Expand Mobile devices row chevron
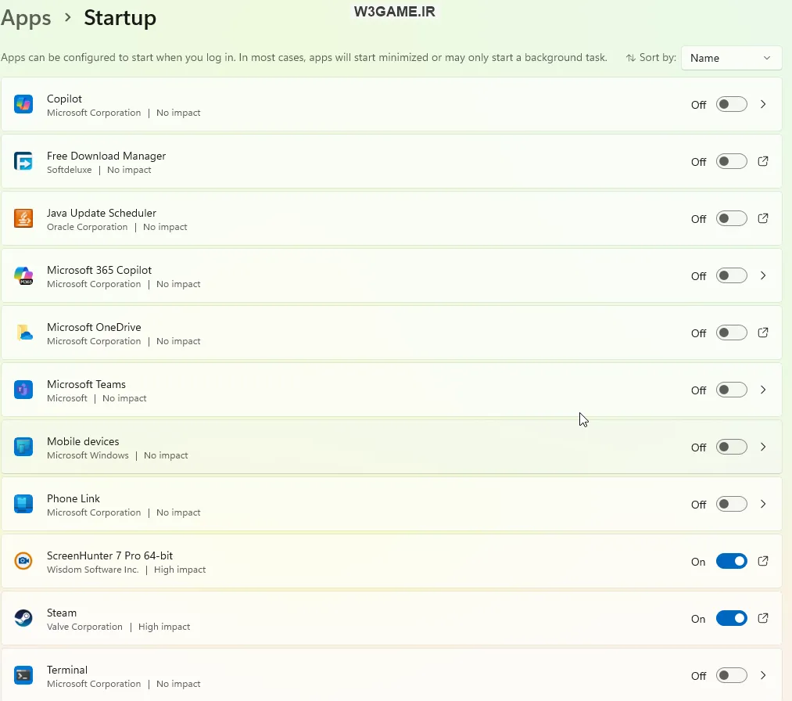This screenshot has width=792, height=701. click(763, 447)
